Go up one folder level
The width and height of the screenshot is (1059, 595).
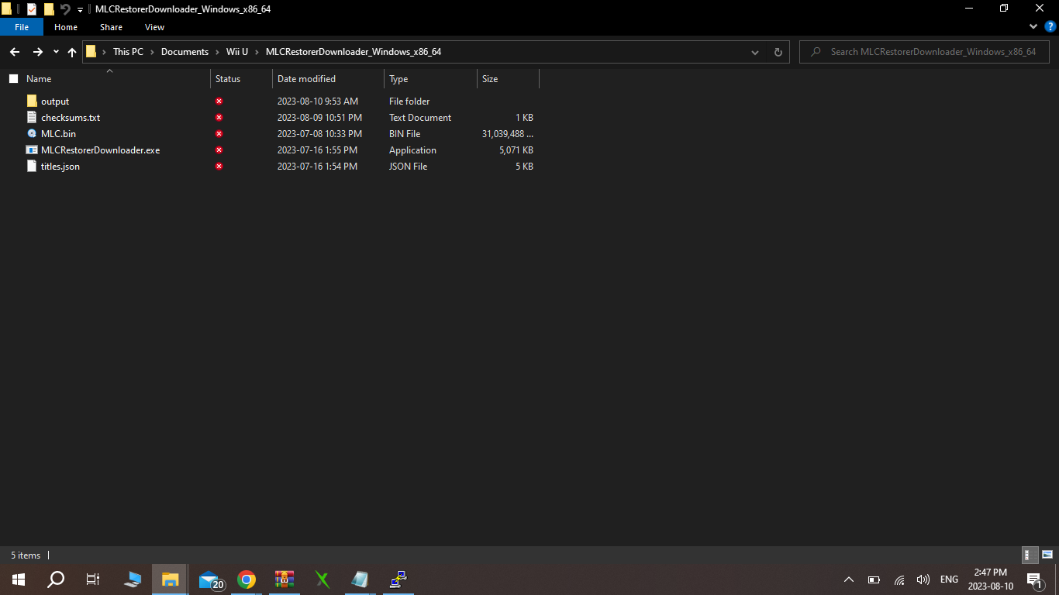pyautogui.click(x=72, y=52)
